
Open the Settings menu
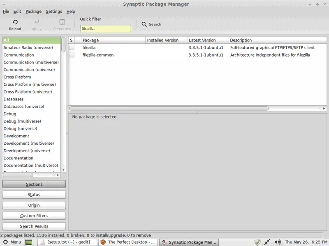54,11
